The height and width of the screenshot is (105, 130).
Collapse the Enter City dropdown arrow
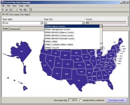pos(83,23)
